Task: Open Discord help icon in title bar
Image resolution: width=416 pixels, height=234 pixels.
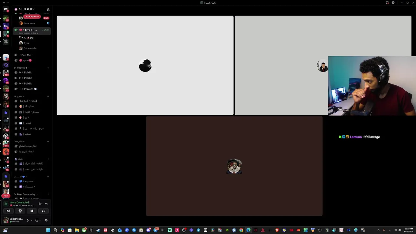Action: 393,3
